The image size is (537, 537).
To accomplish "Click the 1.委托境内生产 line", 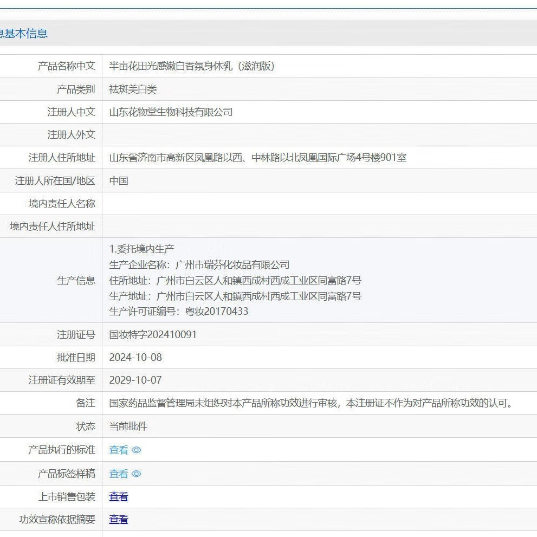I will [x=141, y=249].
